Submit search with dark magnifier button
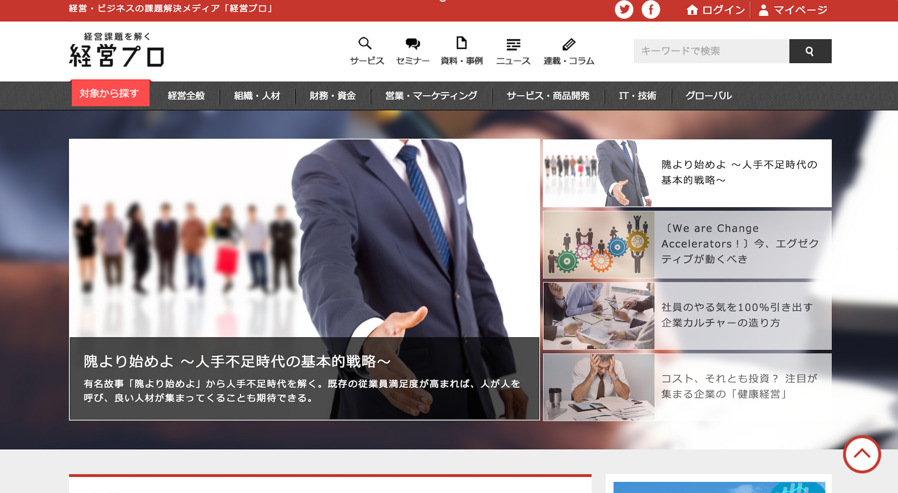 (x=810, y=51)
